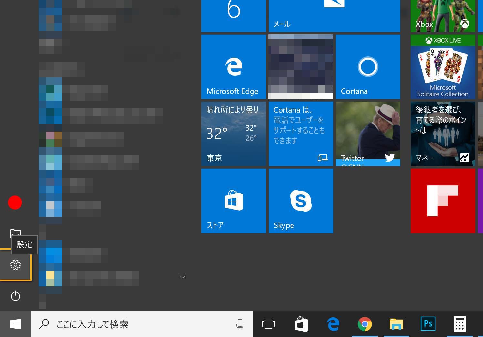Open the Skype tile
The height and width of the screenshot is (337, 483).
pyautogui.click(x=301, y=201)
